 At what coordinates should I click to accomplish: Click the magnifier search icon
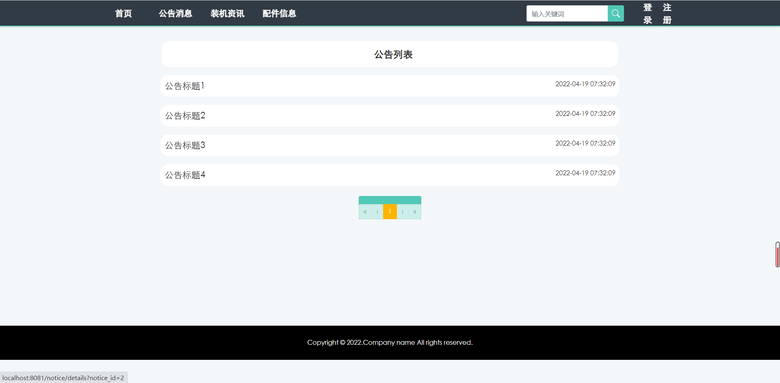click(x=615, y=13)
